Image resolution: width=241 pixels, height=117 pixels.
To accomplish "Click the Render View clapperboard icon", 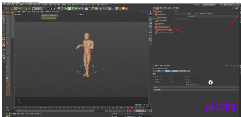I will pos(48,8).
